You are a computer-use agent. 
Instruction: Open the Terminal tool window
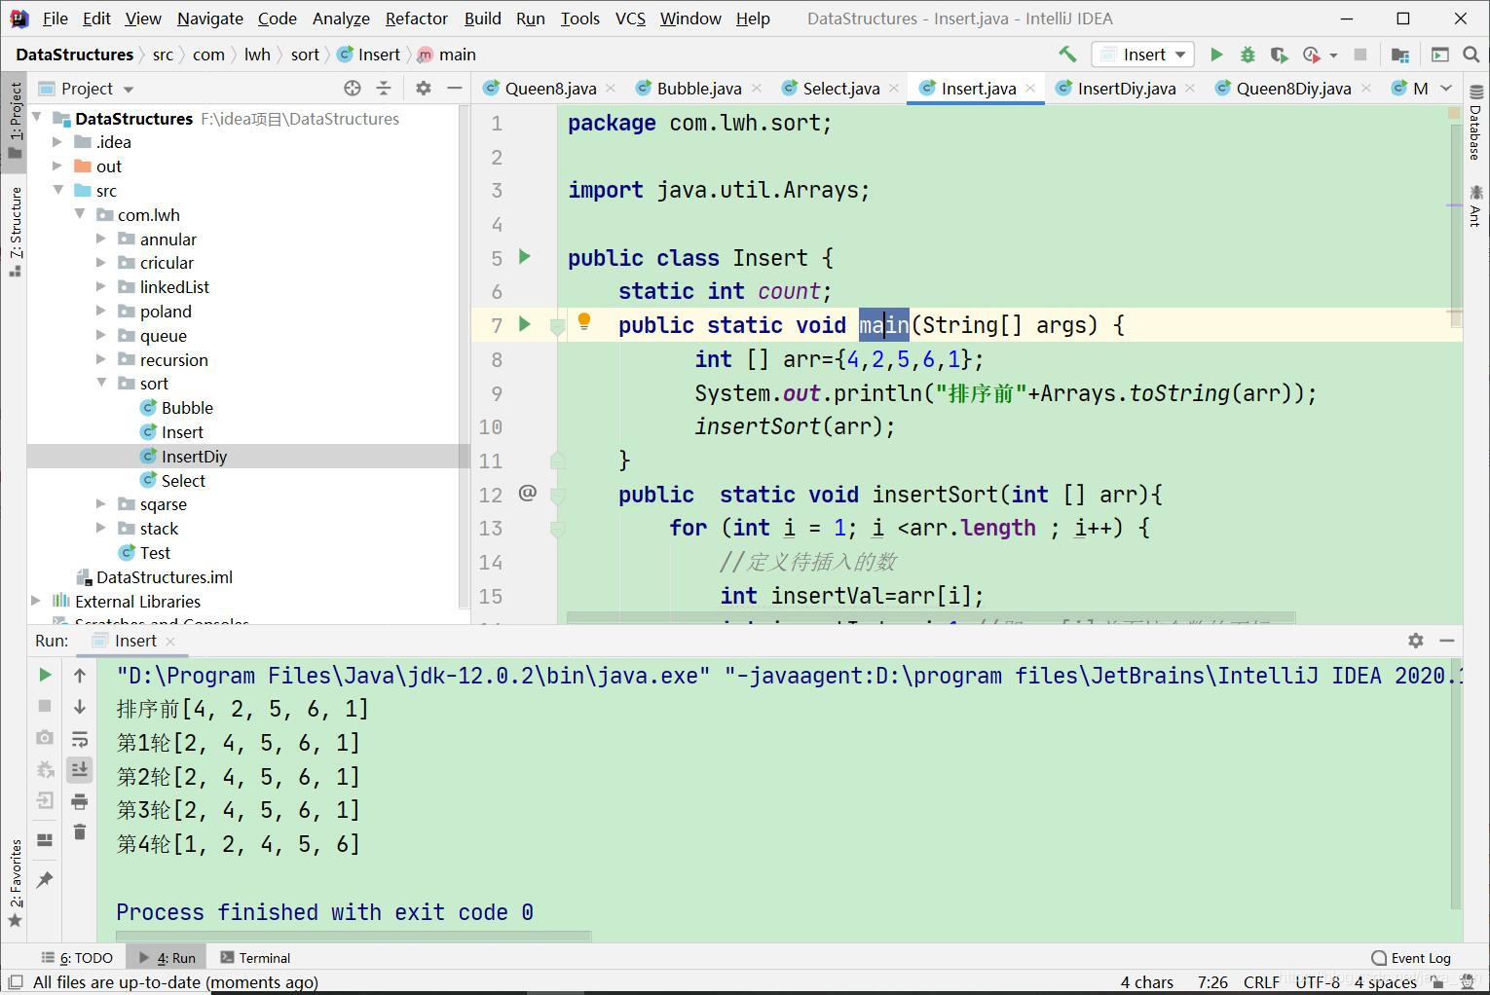(255, 958)
